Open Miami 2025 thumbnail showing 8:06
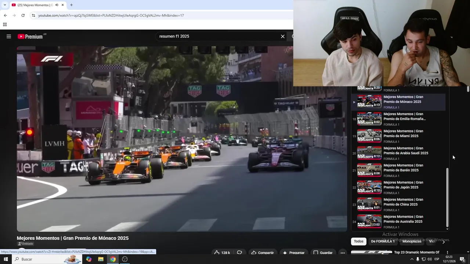 tap(369, 136)
